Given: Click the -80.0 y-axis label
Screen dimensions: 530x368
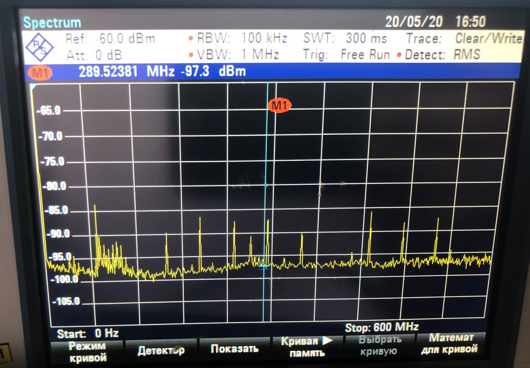Looking at the screenshot, I should pos(54,186).
